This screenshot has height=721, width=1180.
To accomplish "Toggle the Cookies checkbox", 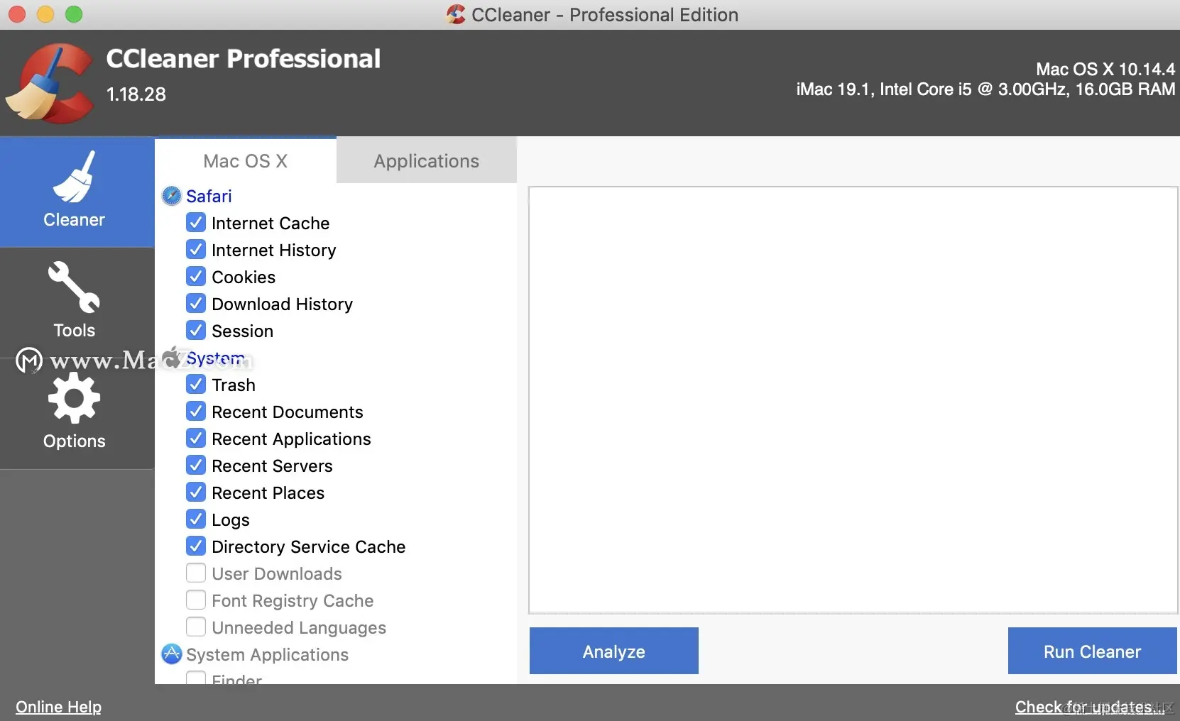I will pyautogui.click(x=196, y=277).
